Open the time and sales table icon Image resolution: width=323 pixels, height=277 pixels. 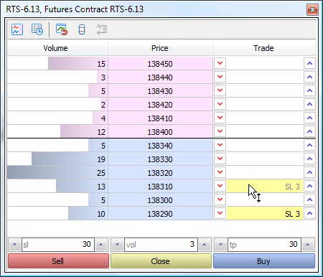(37, 29)
